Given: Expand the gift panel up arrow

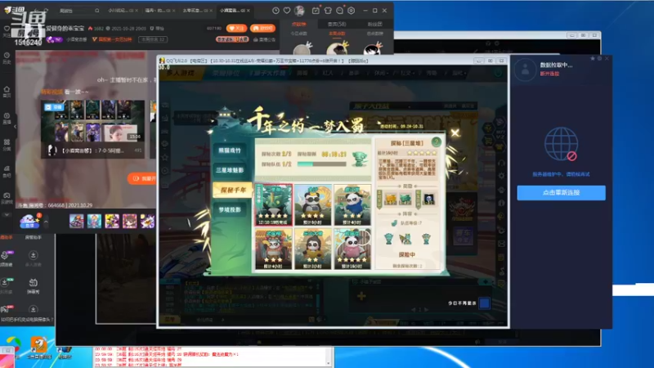Looking at the screenshot, I should 46,221.
